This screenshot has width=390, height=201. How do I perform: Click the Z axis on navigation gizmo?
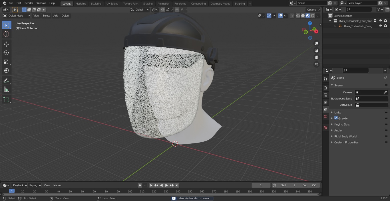(x=310, y=23)
